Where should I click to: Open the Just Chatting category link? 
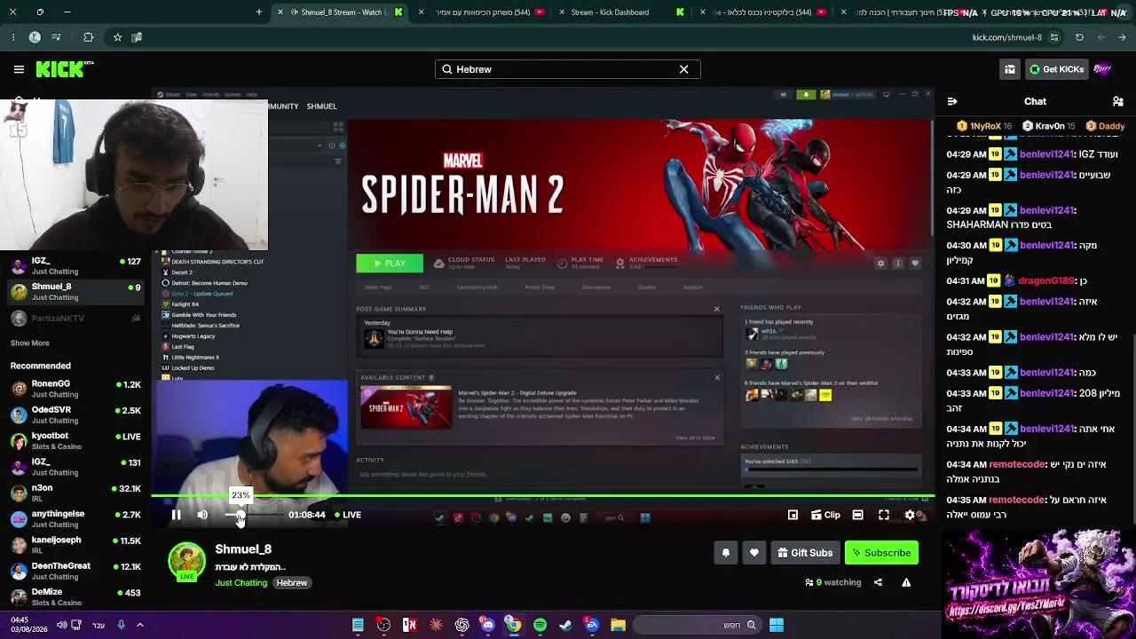pos(241,583)
